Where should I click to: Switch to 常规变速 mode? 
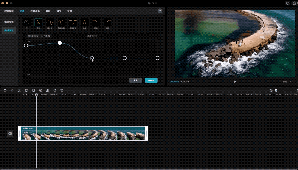click(9, 22)
